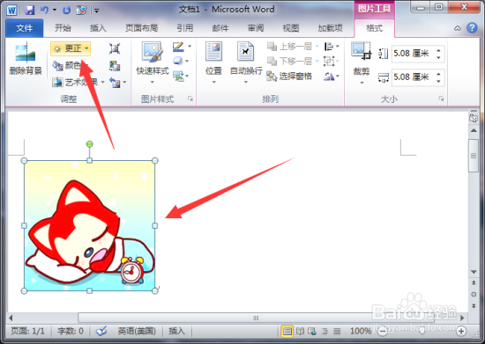Expand the Reset Picture dropdown arrow
The width and height of the screenshot is (485, 344).
(124, 83)
